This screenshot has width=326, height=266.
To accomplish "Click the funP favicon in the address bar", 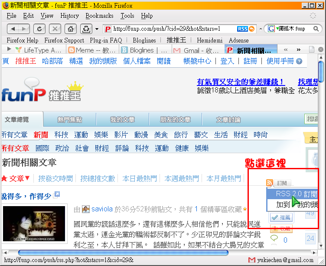I will (108, 29).
